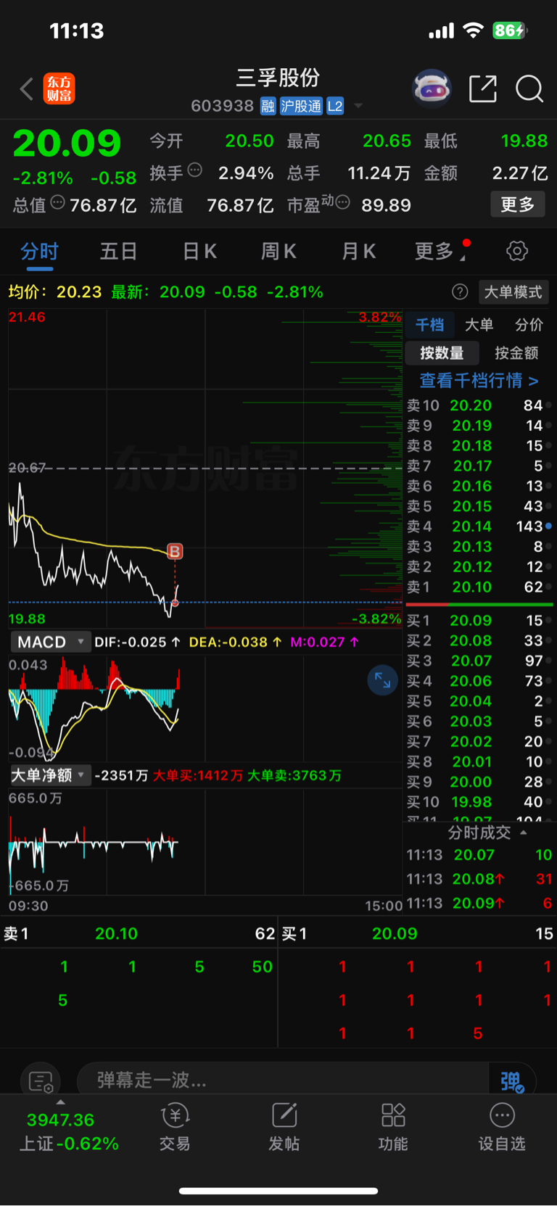This screenshot has height=1206, width=557.
Task: Select the 大单 tab
Action: click(479, 325)
